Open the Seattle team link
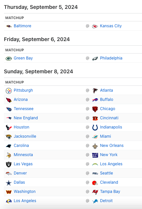Viewport: 142px width, 209px height. click(106, 173)
